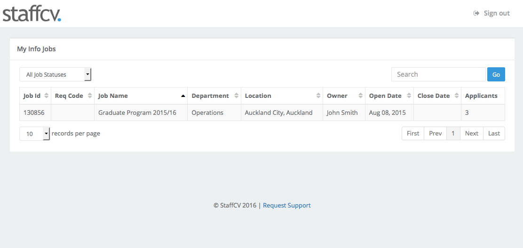The image size is (523, 248).
Task: Sort by Close Date column arrows
Action: click(456, 96)
